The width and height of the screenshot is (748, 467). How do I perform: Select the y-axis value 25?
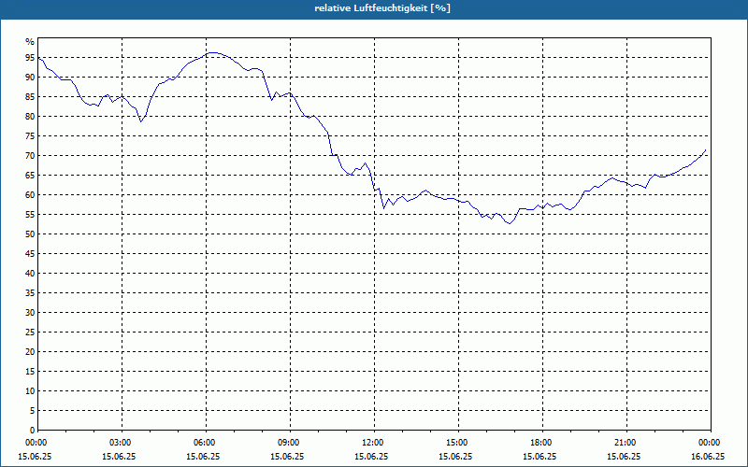(30, 333)
